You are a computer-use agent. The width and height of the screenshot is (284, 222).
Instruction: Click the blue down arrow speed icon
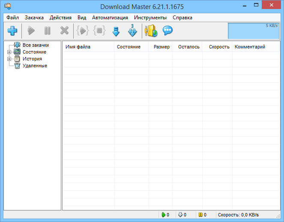pyautogui.click(x=116, y=31)
